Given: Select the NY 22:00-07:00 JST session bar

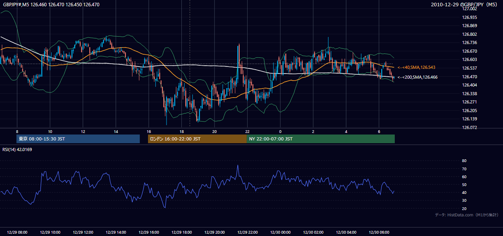Looking at the screenshot, I should [x=321, y=139].
